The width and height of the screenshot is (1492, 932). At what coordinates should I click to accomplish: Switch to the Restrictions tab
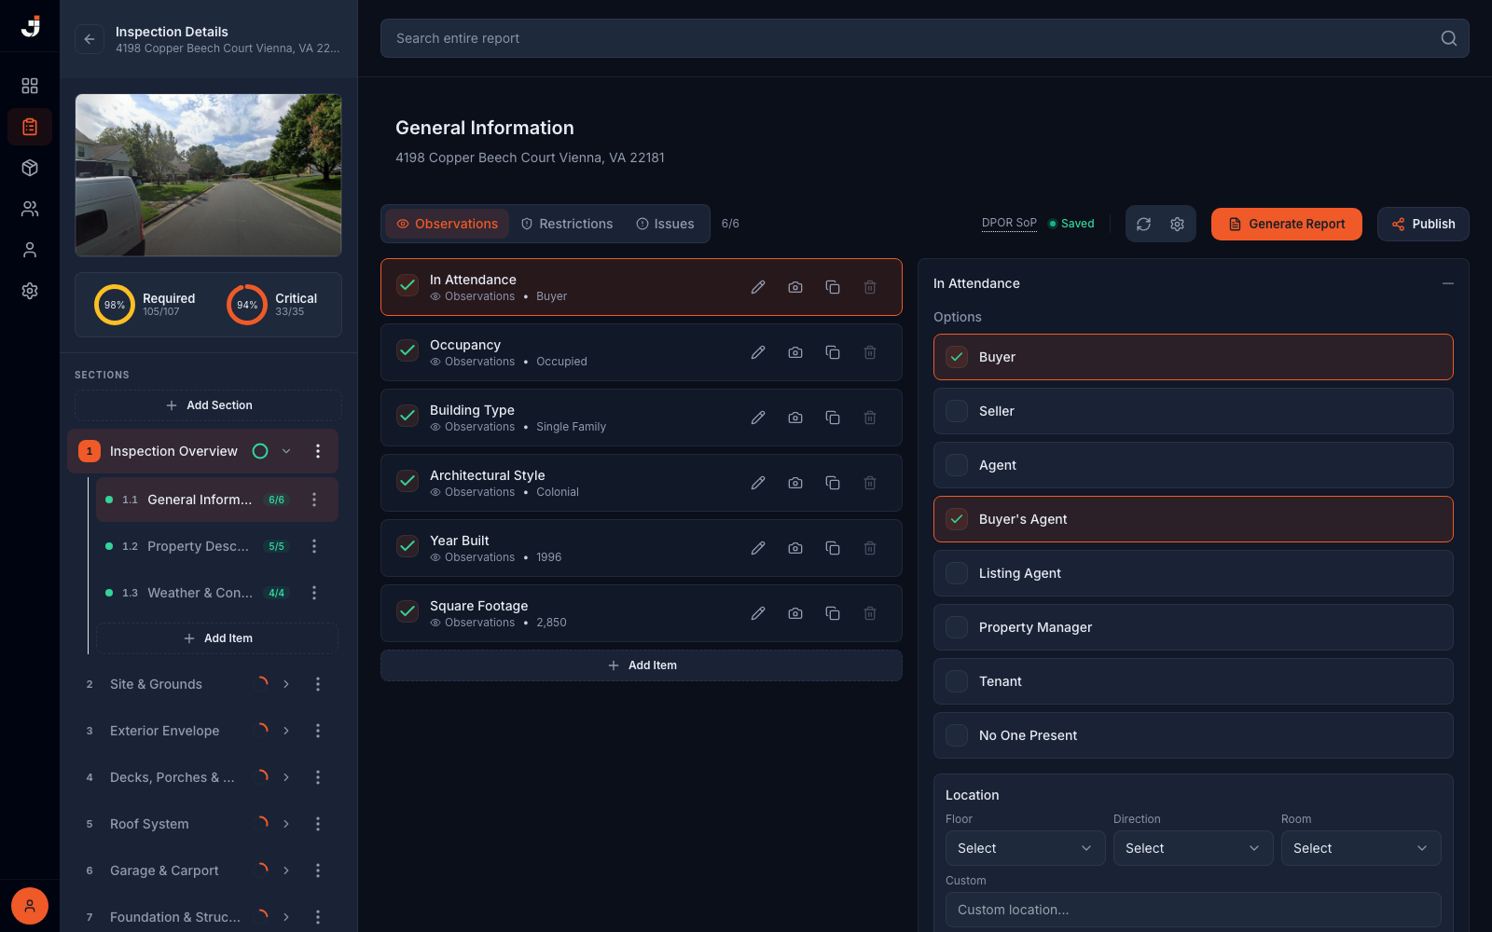[x=567, y=224]
